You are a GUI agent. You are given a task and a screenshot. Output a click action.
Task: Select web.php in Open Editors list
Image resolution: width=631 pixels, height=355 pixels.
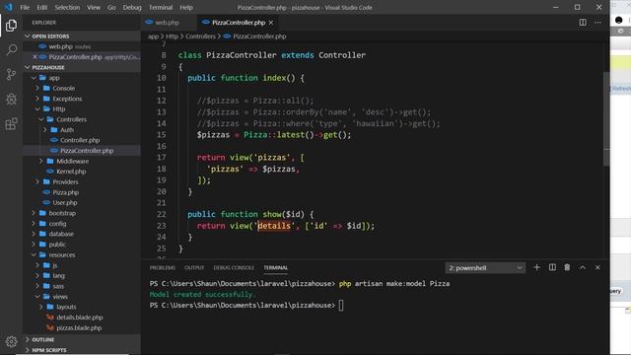tap(60, 46)
